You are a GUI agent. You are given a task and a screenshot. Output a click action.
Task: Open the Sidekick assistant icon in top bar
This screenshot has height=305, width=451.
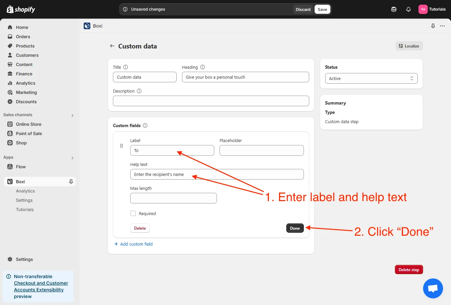click(x=394, y=9)
